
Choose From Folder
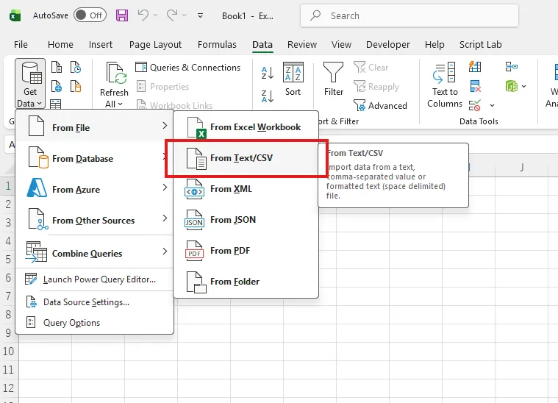246,281
